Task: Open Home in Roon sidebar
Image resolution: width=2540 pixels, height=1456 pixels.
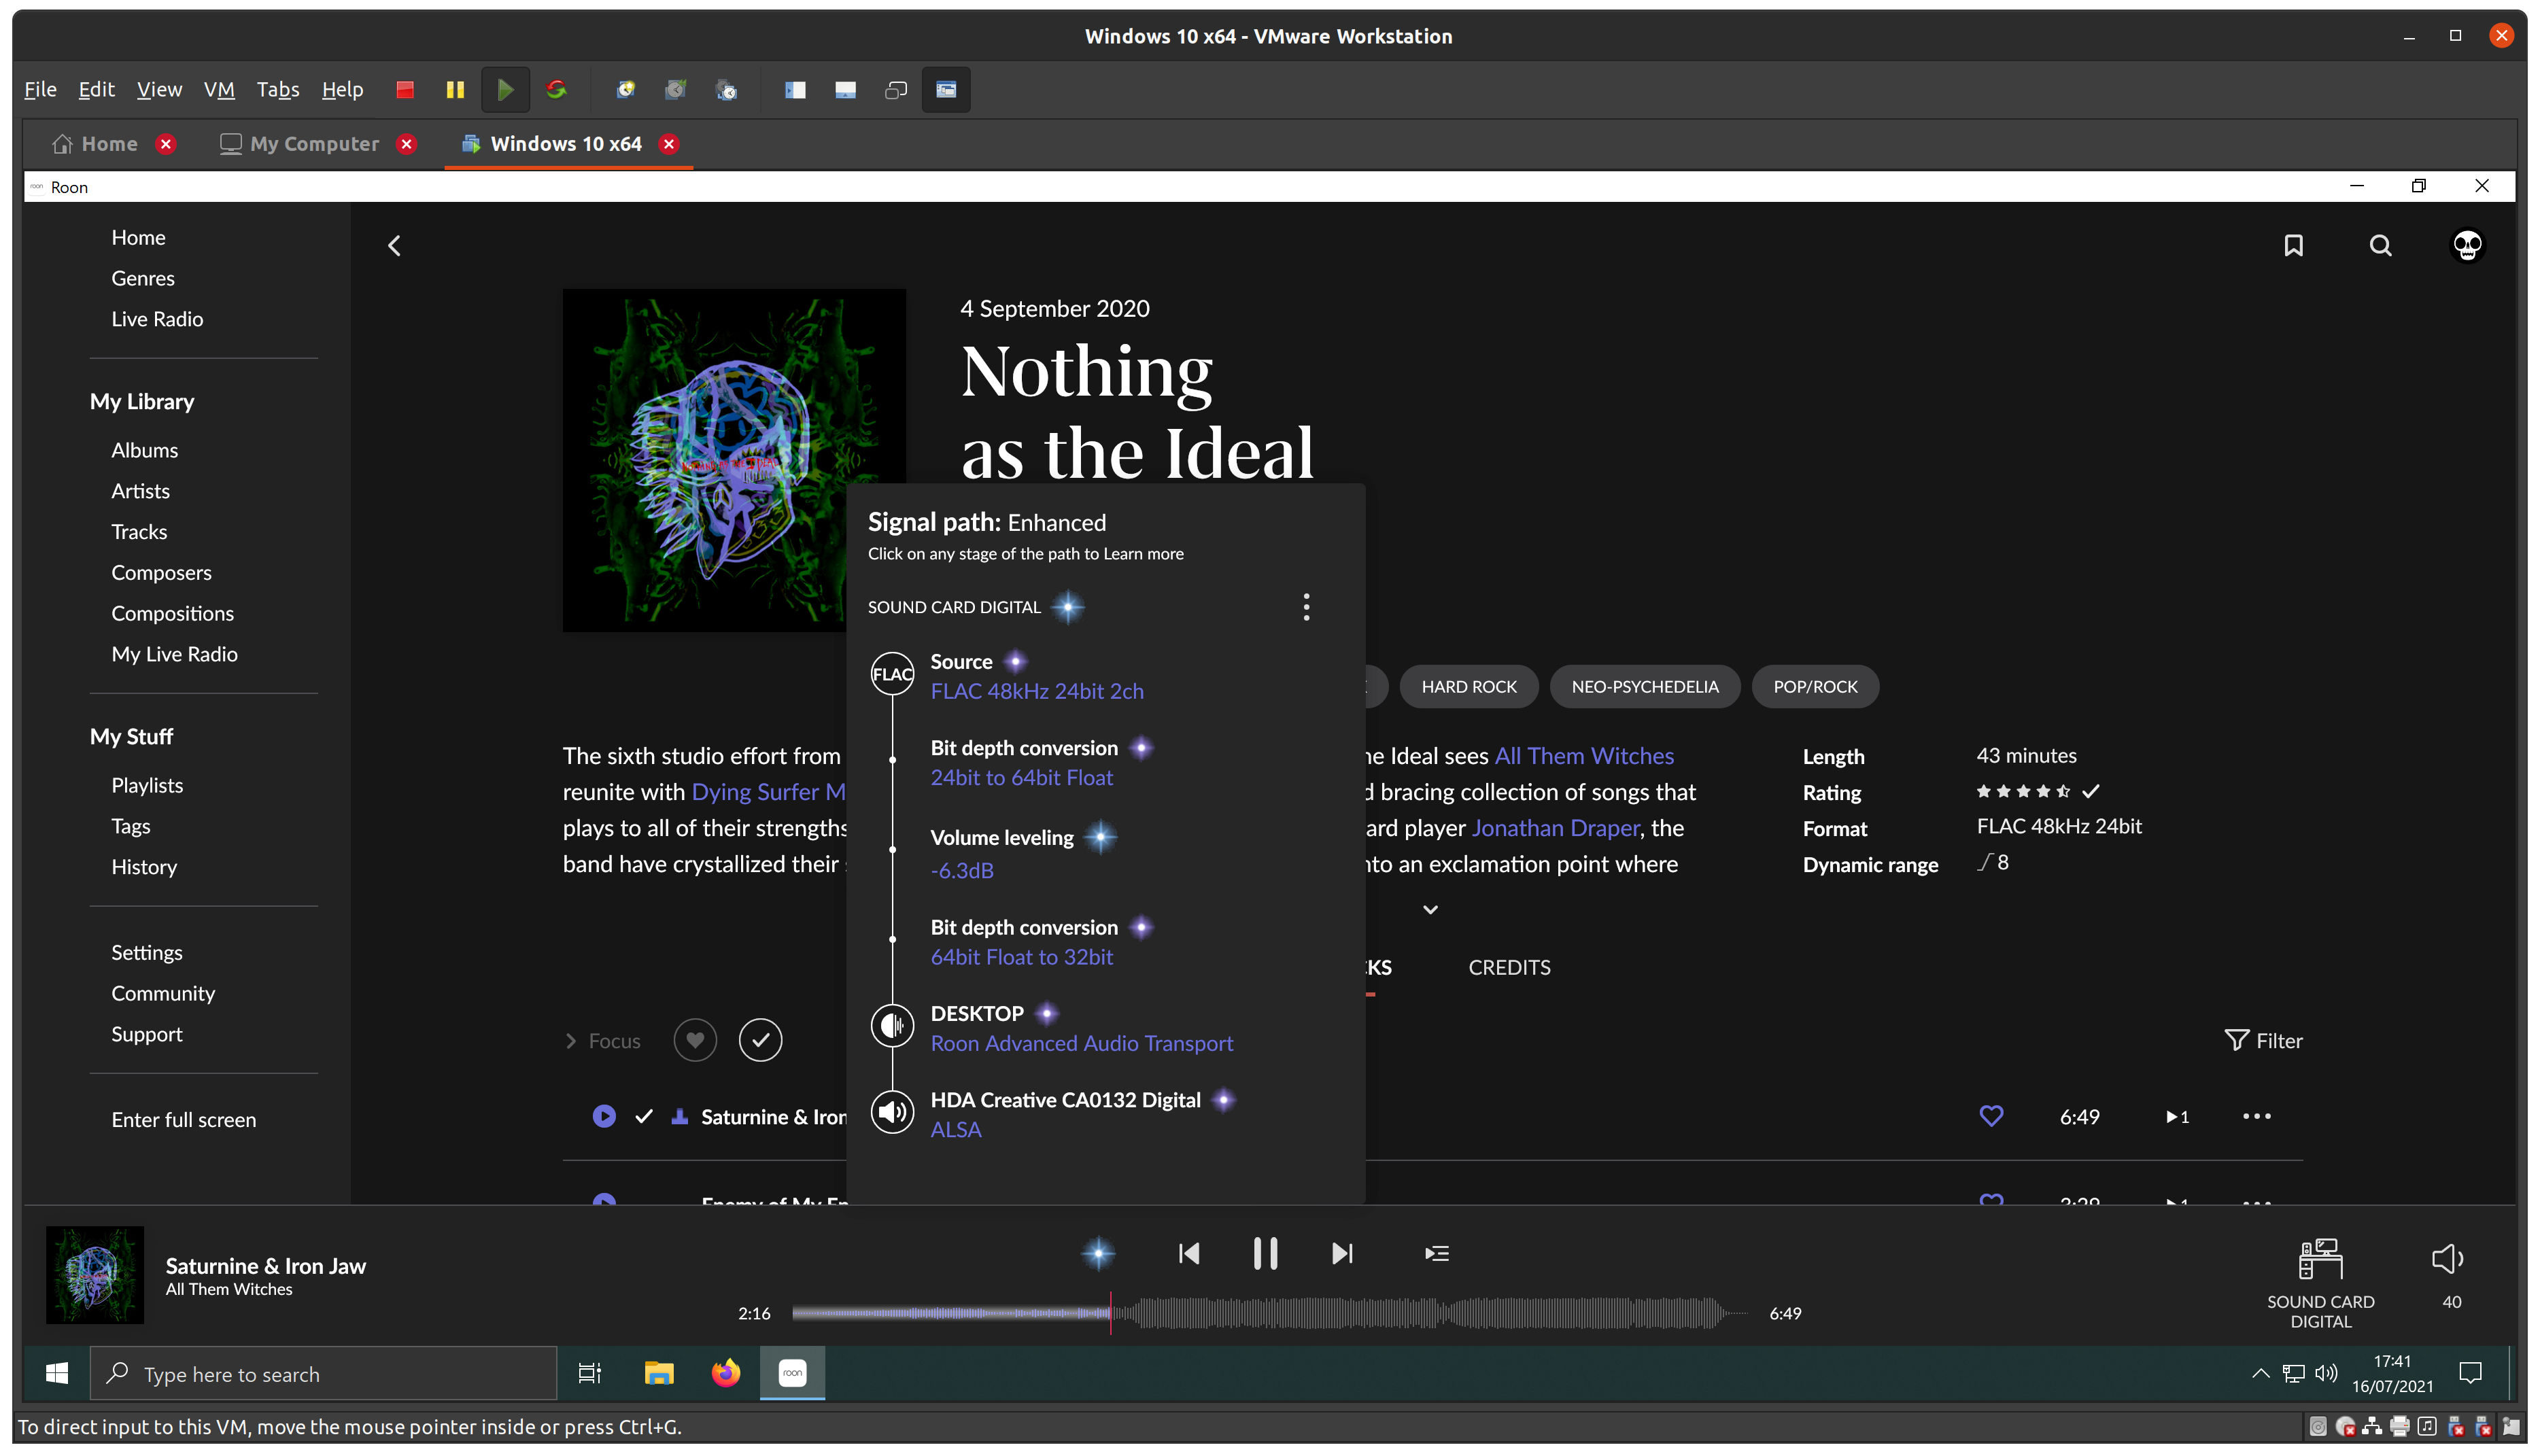Action: (x=139, y=237)
